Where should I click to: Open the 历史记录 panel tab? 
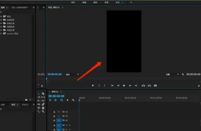(x=25, y=105)
